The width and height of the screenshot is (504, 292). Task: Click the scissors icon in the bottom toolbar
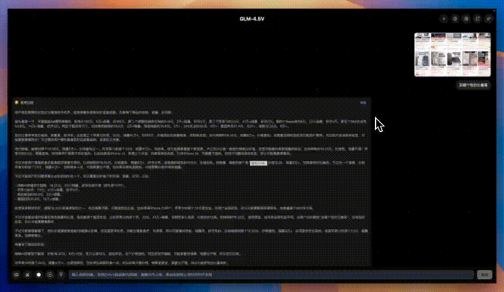coord(27,274)
